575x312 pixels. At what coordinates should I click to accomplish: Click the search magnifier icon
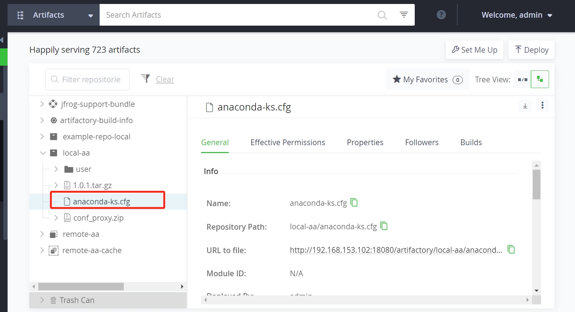[x=382, y=15]
